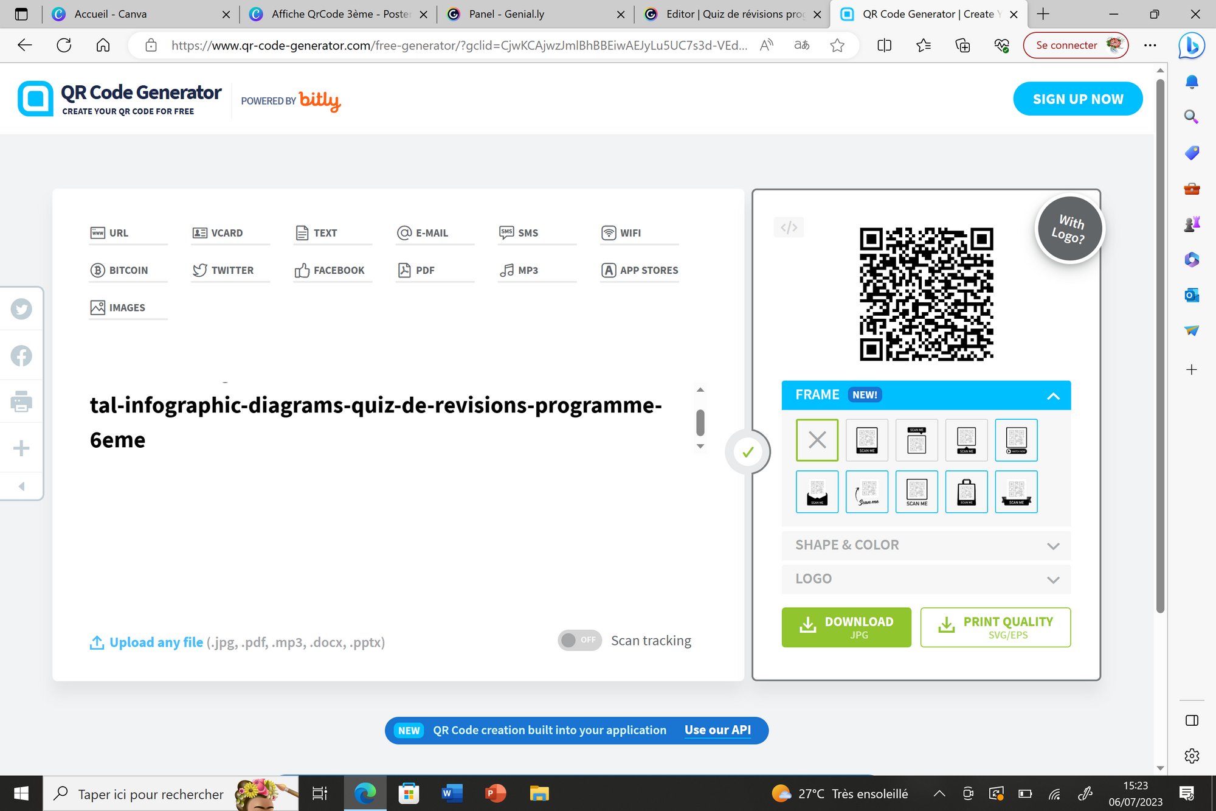Select the no-frame option in Frame section

(x=817, y=440)
